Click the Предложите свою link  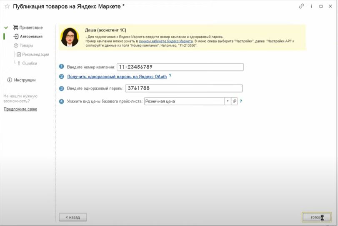point(20,109)
